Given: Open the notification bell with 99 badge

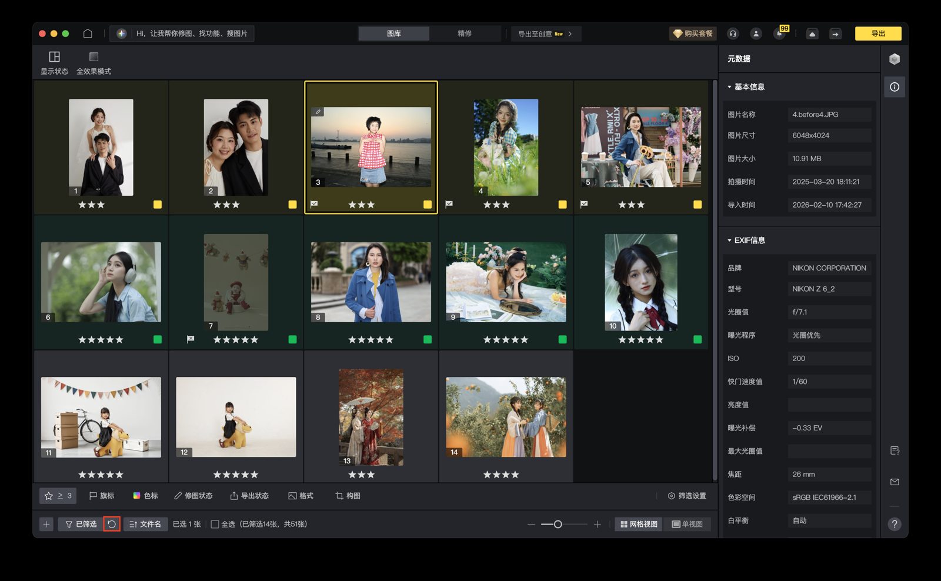Looking at the screenshot, I should (779, 34).
